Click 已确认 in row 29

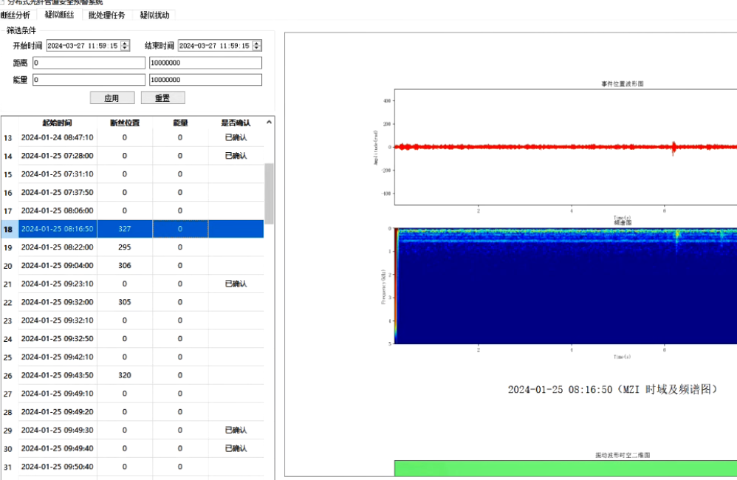point(236,431)
